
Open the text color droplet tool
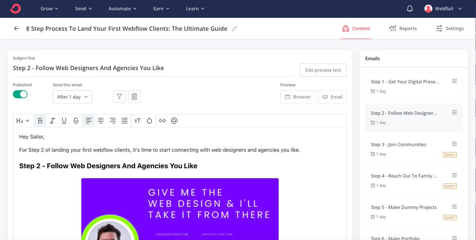pos(149,121)
